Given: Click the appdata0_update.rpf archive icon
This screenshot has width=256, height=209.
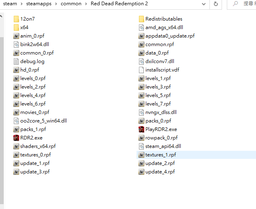Looking at the screenshot, I should pos(141,36).
